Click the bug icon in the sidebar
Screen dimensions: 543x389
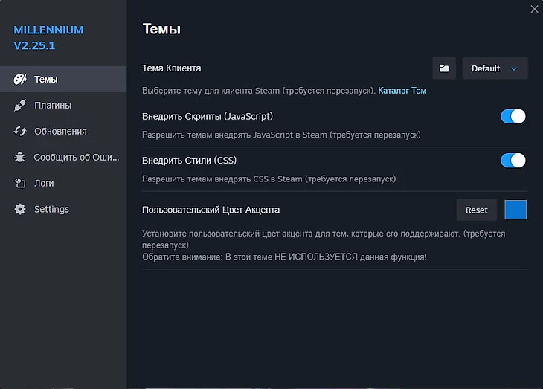(x=20, y=158)
